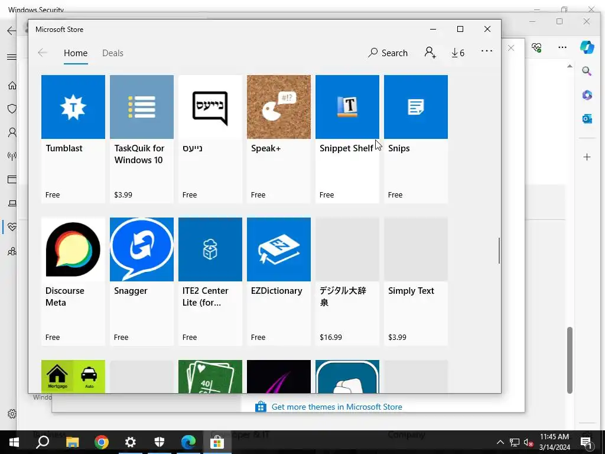Open Edge Settings and more menu
Viewport: 605px width, 454px height.
pos(562,47)
